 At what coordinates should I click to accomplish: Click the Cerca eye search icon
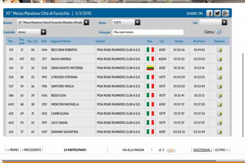(x=218, y=32)
